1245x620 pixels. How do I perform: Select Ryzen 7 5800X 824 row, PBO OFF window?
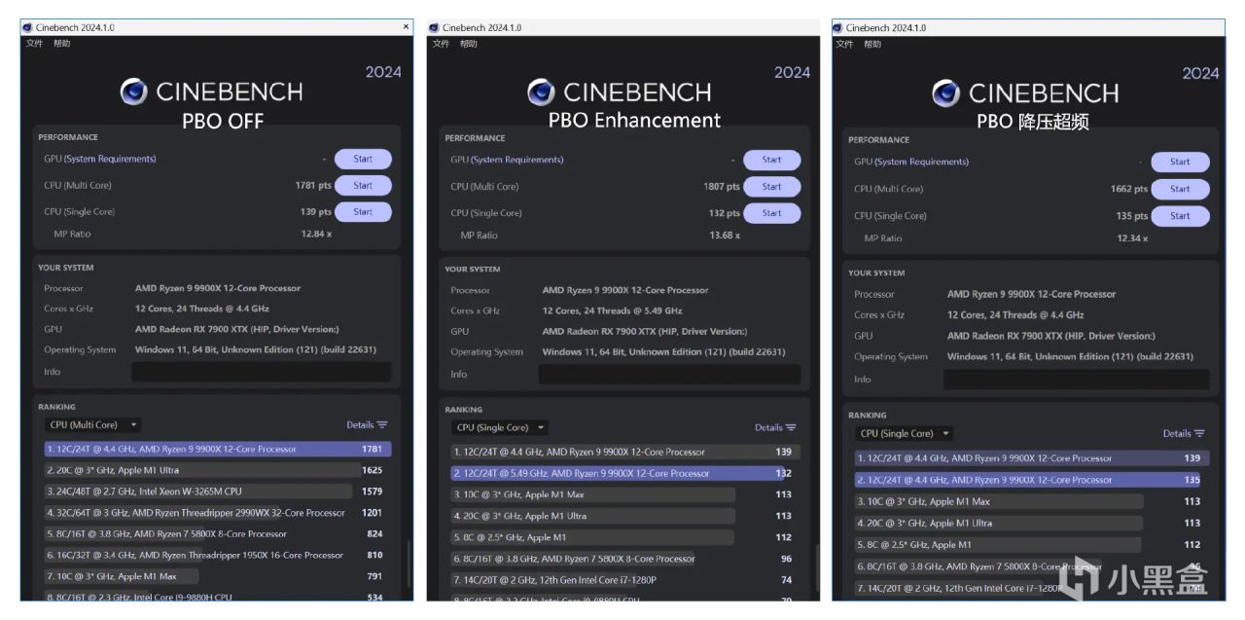coord(218,533)
